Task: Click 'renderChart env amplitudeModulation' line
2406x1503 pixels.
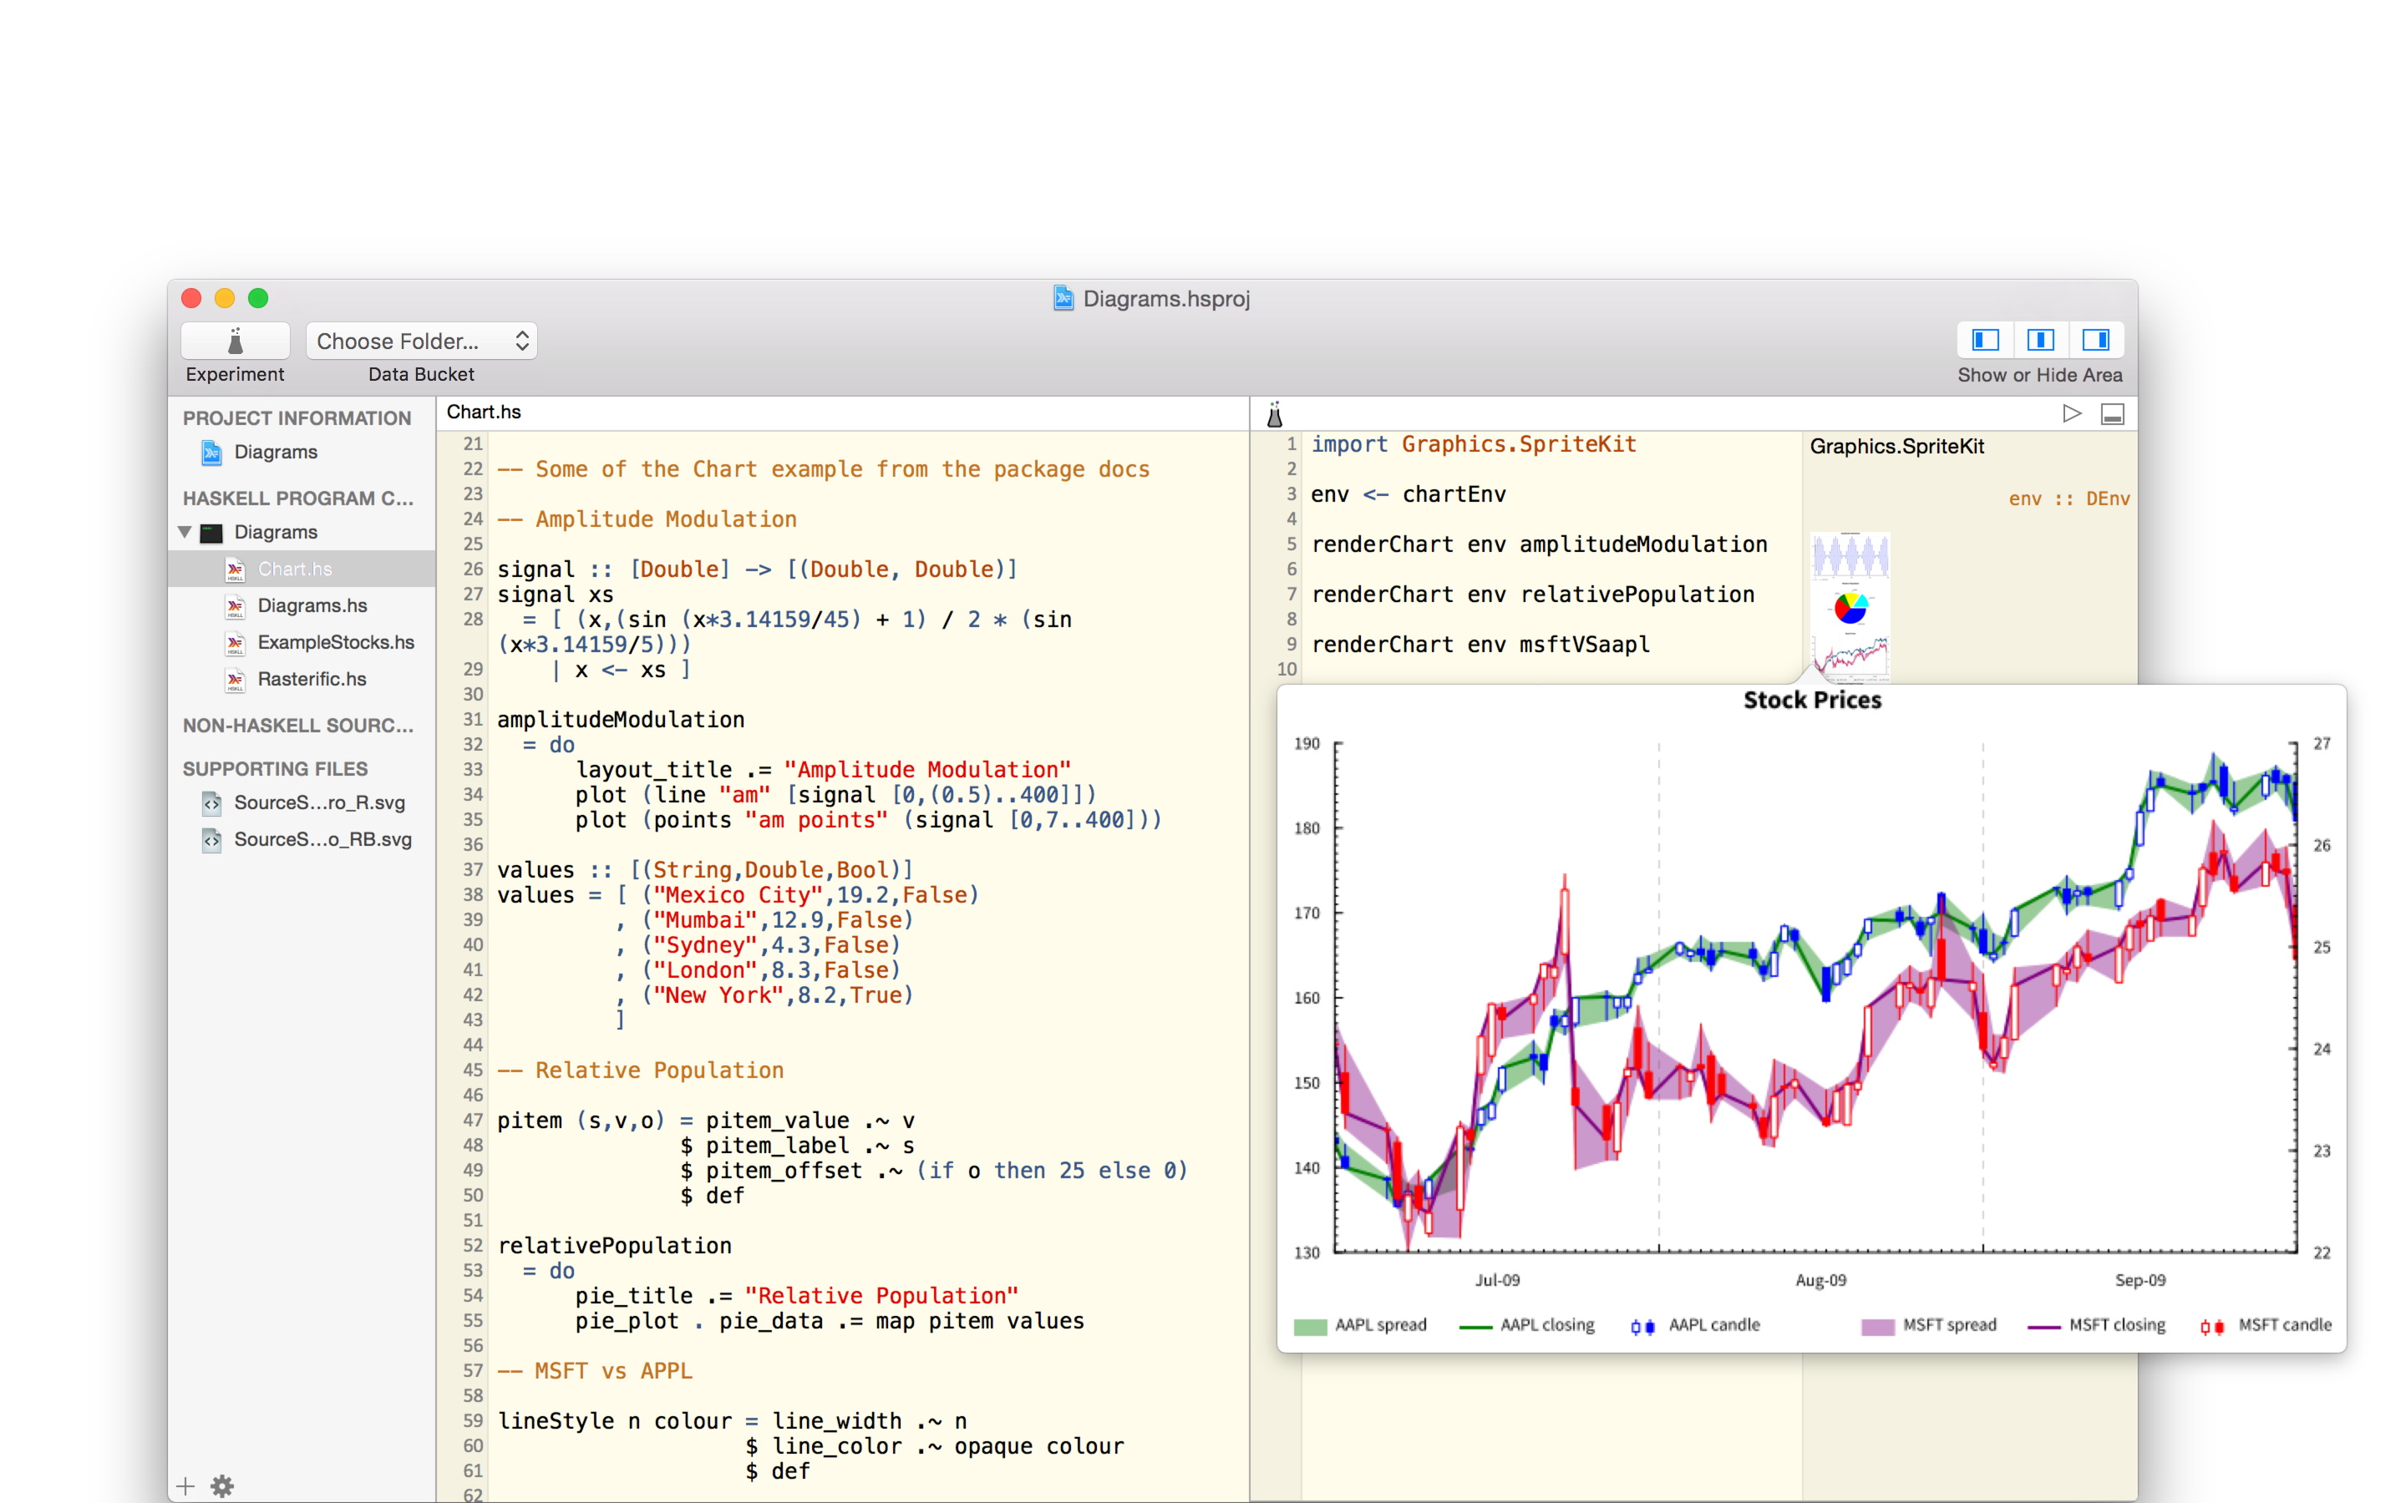Action: (1539, 544)
